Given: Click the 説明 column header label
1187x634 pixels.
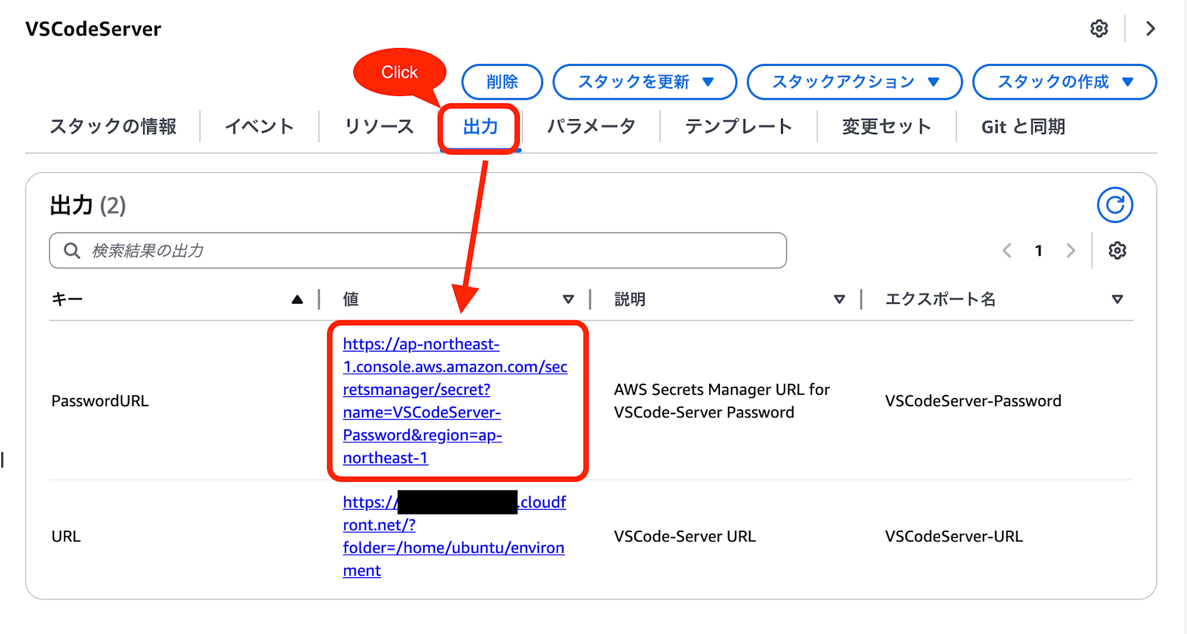Looking at the screenshot, I should click(x=630, y=299).
